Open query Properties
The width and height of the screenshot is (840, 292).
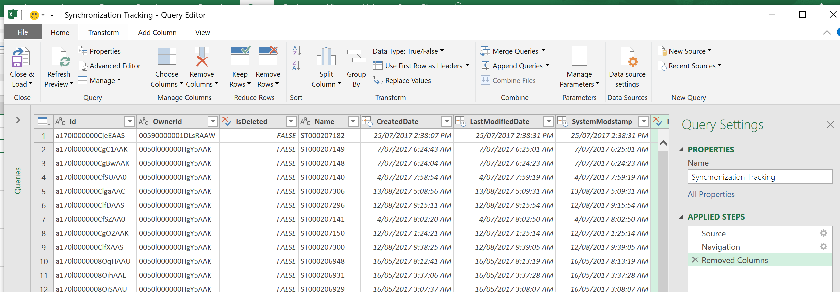pyautogui.click(x=99, y=51)
